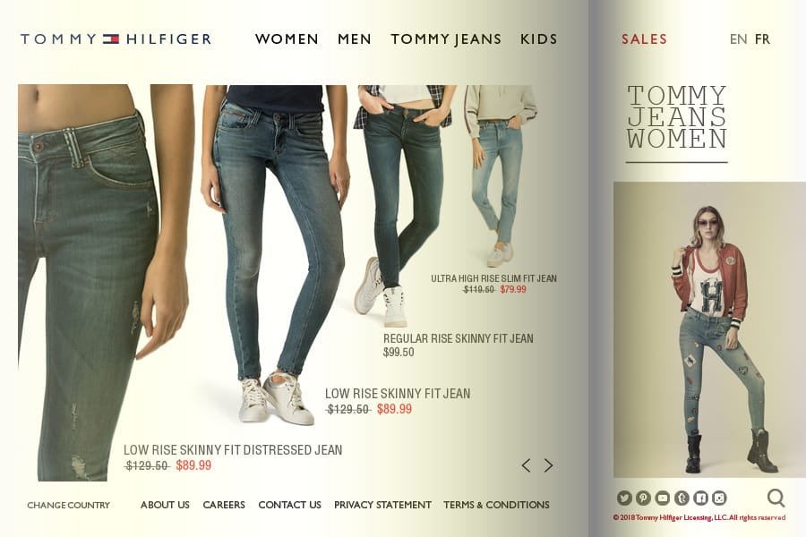This screenshot has width=806, height=537.
Task: Click the search magnifier icon
Action: pyautogui.click(x=776, y=498)
